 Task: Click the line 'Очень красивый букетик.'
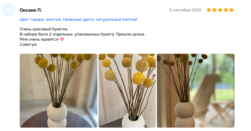(44, 29)
